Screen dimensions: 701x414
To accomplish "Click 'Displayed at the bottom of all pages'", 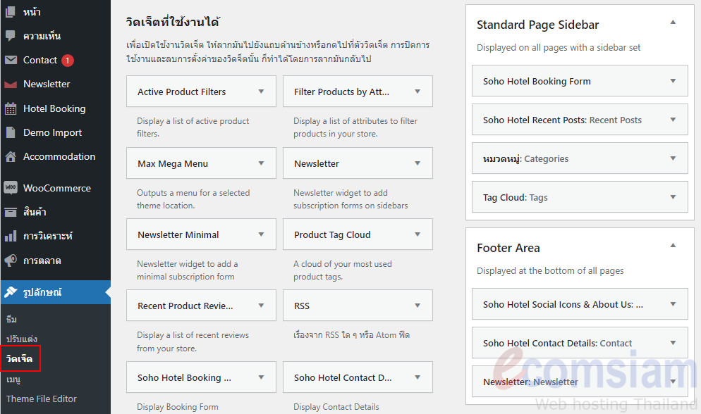I will click(550, 271).
